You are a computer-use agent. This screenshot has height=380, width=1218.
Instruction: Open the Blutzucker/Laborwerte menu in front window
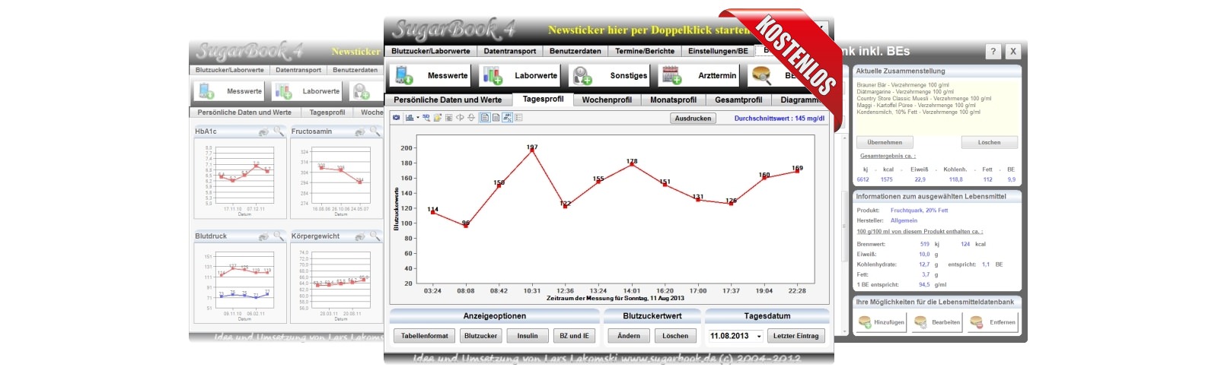point(431,51)
